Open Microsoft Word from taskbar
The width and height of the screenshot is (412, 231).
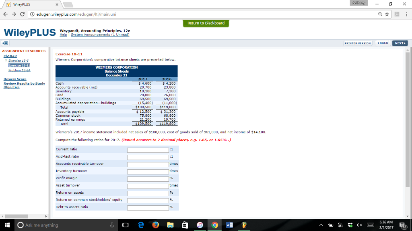coord(229,225)
